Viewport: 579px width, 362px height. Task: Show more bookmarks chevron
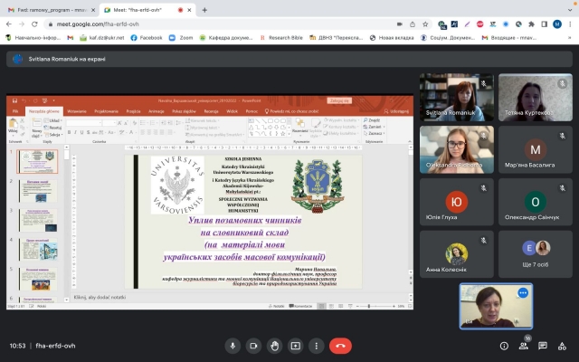[569, 38]
